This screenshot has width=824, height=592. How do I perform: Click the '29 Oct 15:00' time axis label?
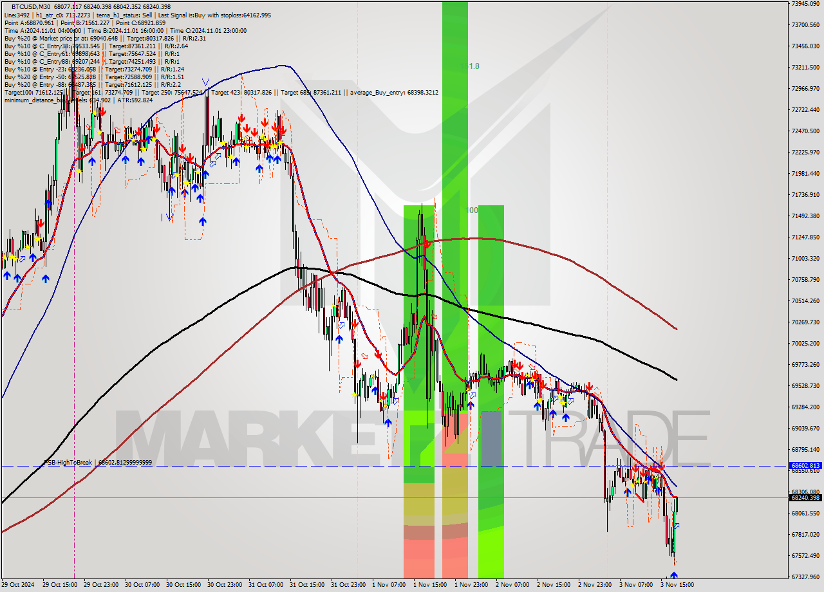click(60, 585)
